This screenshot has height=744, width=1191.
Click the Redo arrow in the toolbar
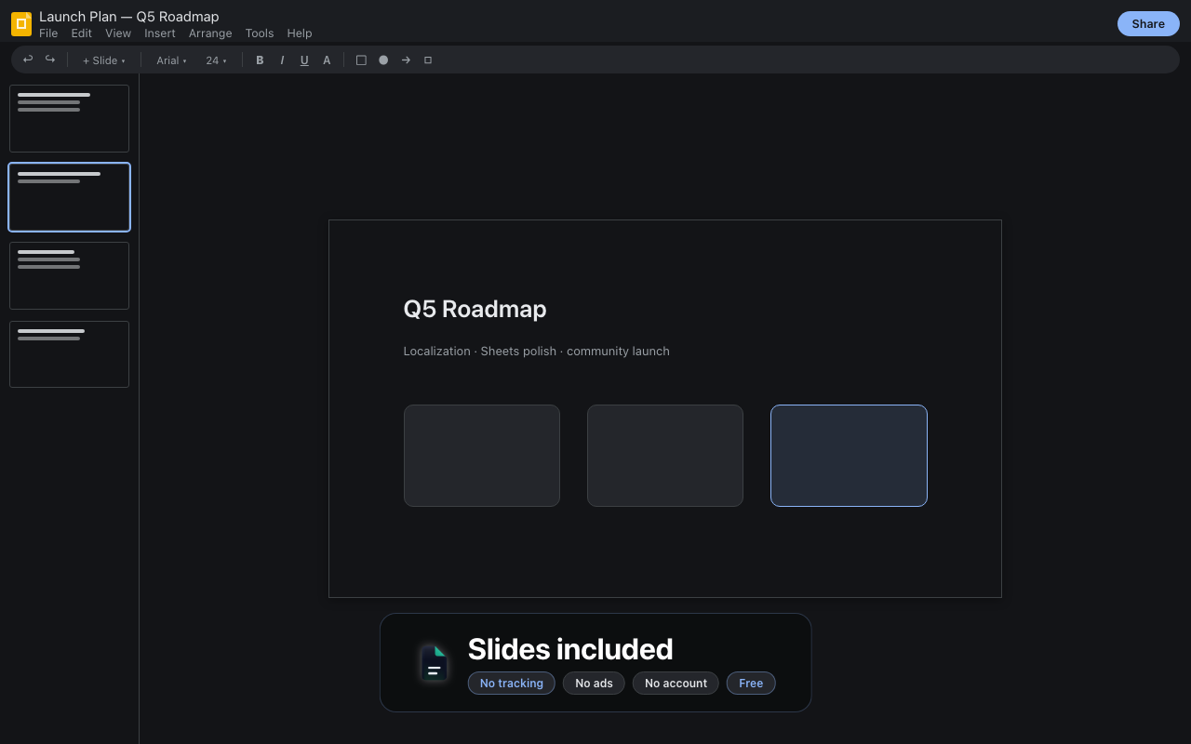point(50,60)
